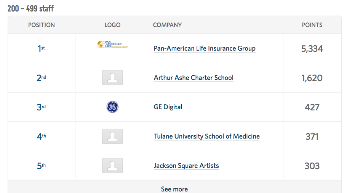Click the POINTS column header
The width and height of the screenshot is (347, 193).
(x=312, y=25)
